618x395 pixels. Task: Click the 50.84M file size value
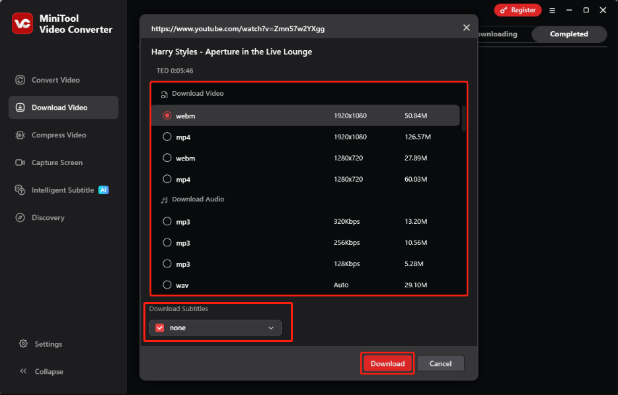tap(416, 116)
